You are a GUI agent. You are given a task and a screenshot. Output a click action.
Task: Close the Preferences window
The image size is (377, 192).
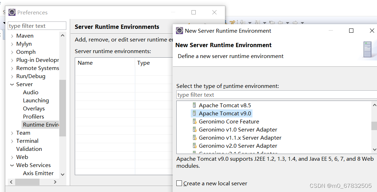coord(214,12)
